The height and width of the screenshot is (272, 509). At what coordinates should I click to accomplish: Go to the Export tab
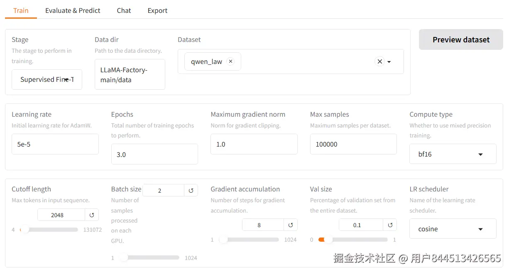point(157,10)
